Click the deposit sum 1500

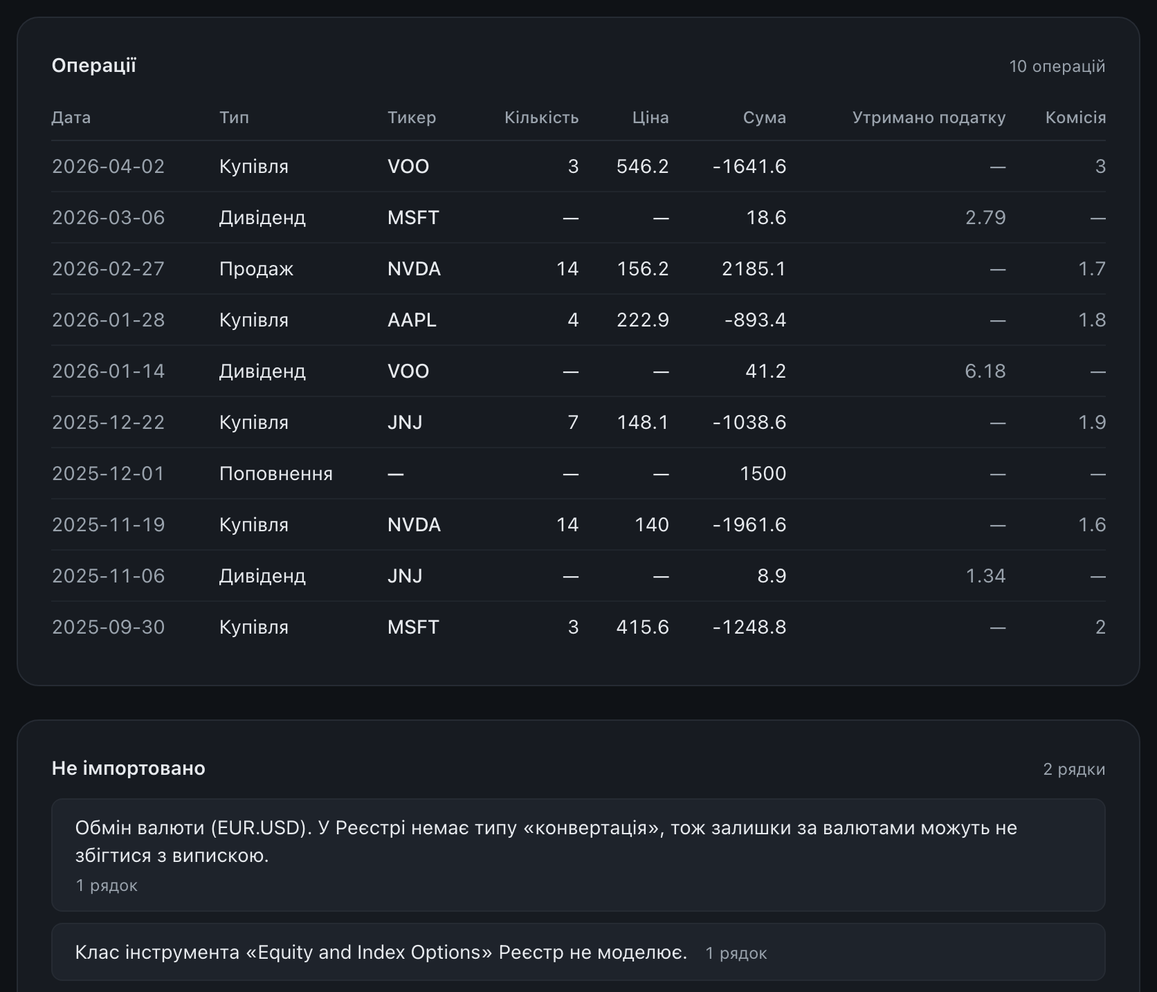[x=763, y=474]
